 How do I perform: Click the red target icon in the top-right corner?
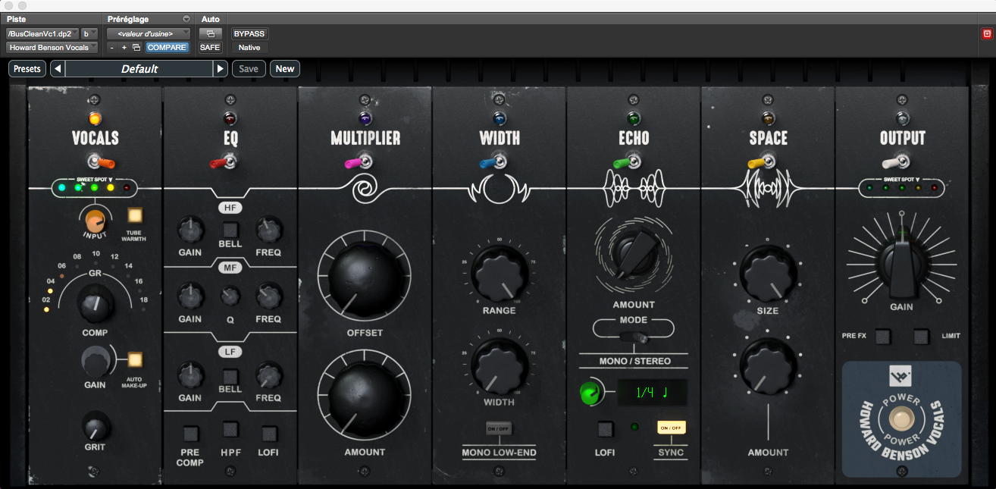(987, 33)
